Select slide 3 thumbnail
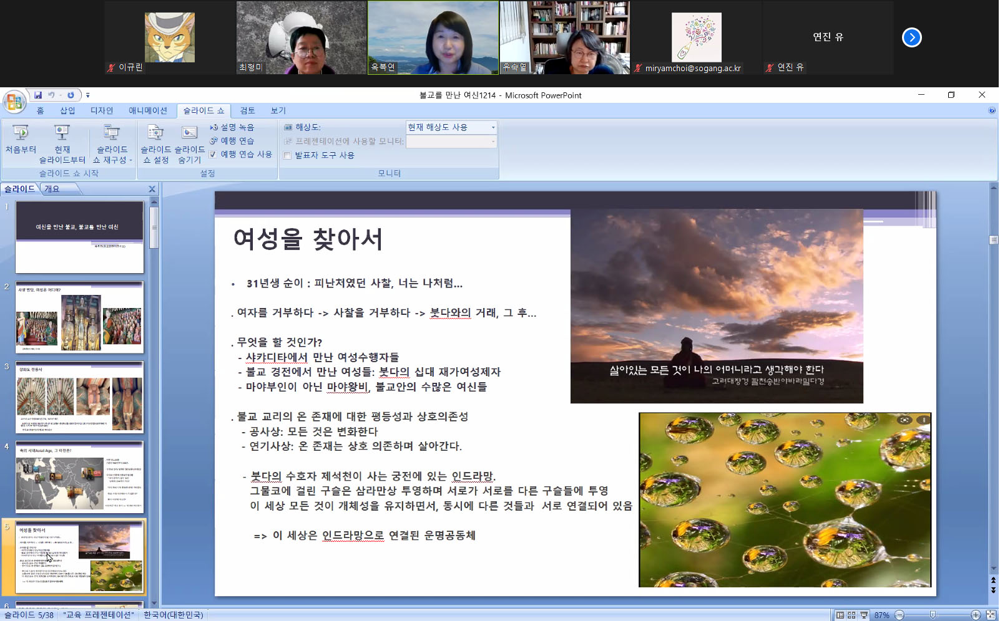1000x621 pixels. 79,397
